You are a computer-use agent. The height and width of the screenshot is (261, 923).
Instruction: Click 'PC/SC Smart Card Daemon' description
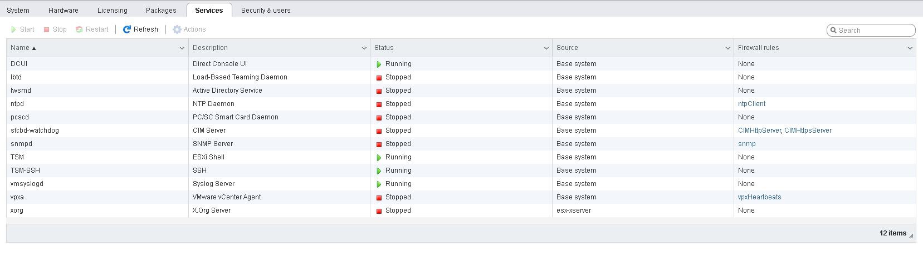pyautogui.click(x=236, y=117)
